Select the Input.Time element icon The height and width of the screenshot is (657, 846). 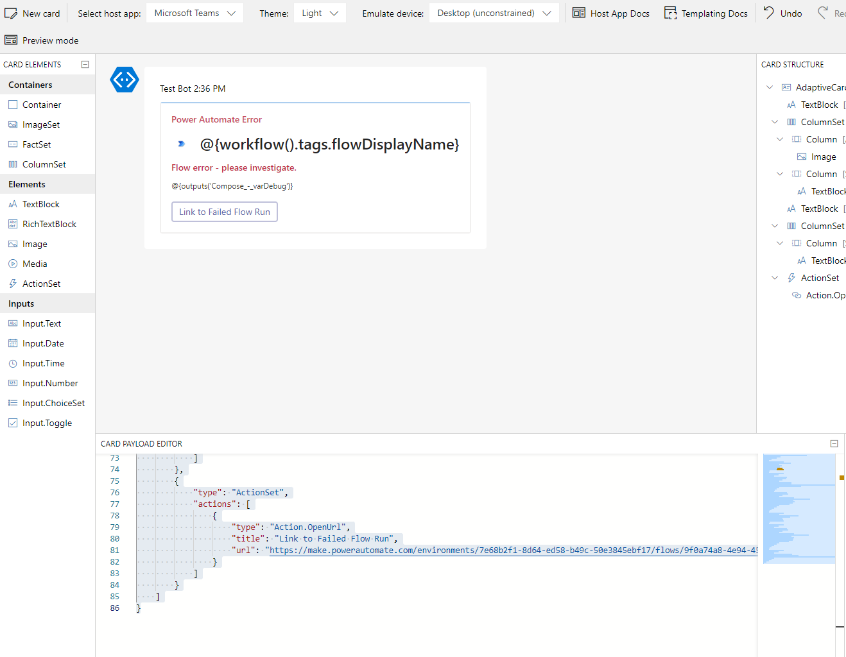13,363
